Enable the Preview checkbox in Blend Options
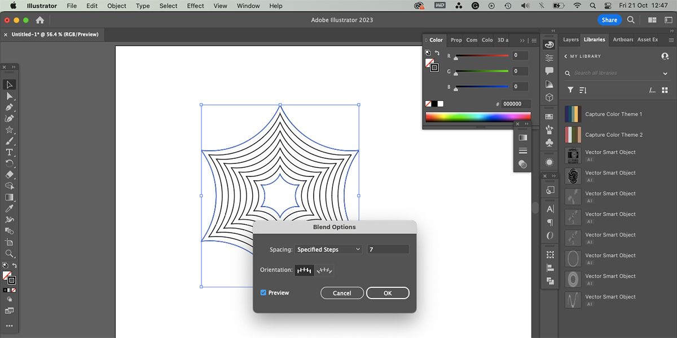677x338 pixels. click(263, 292)
